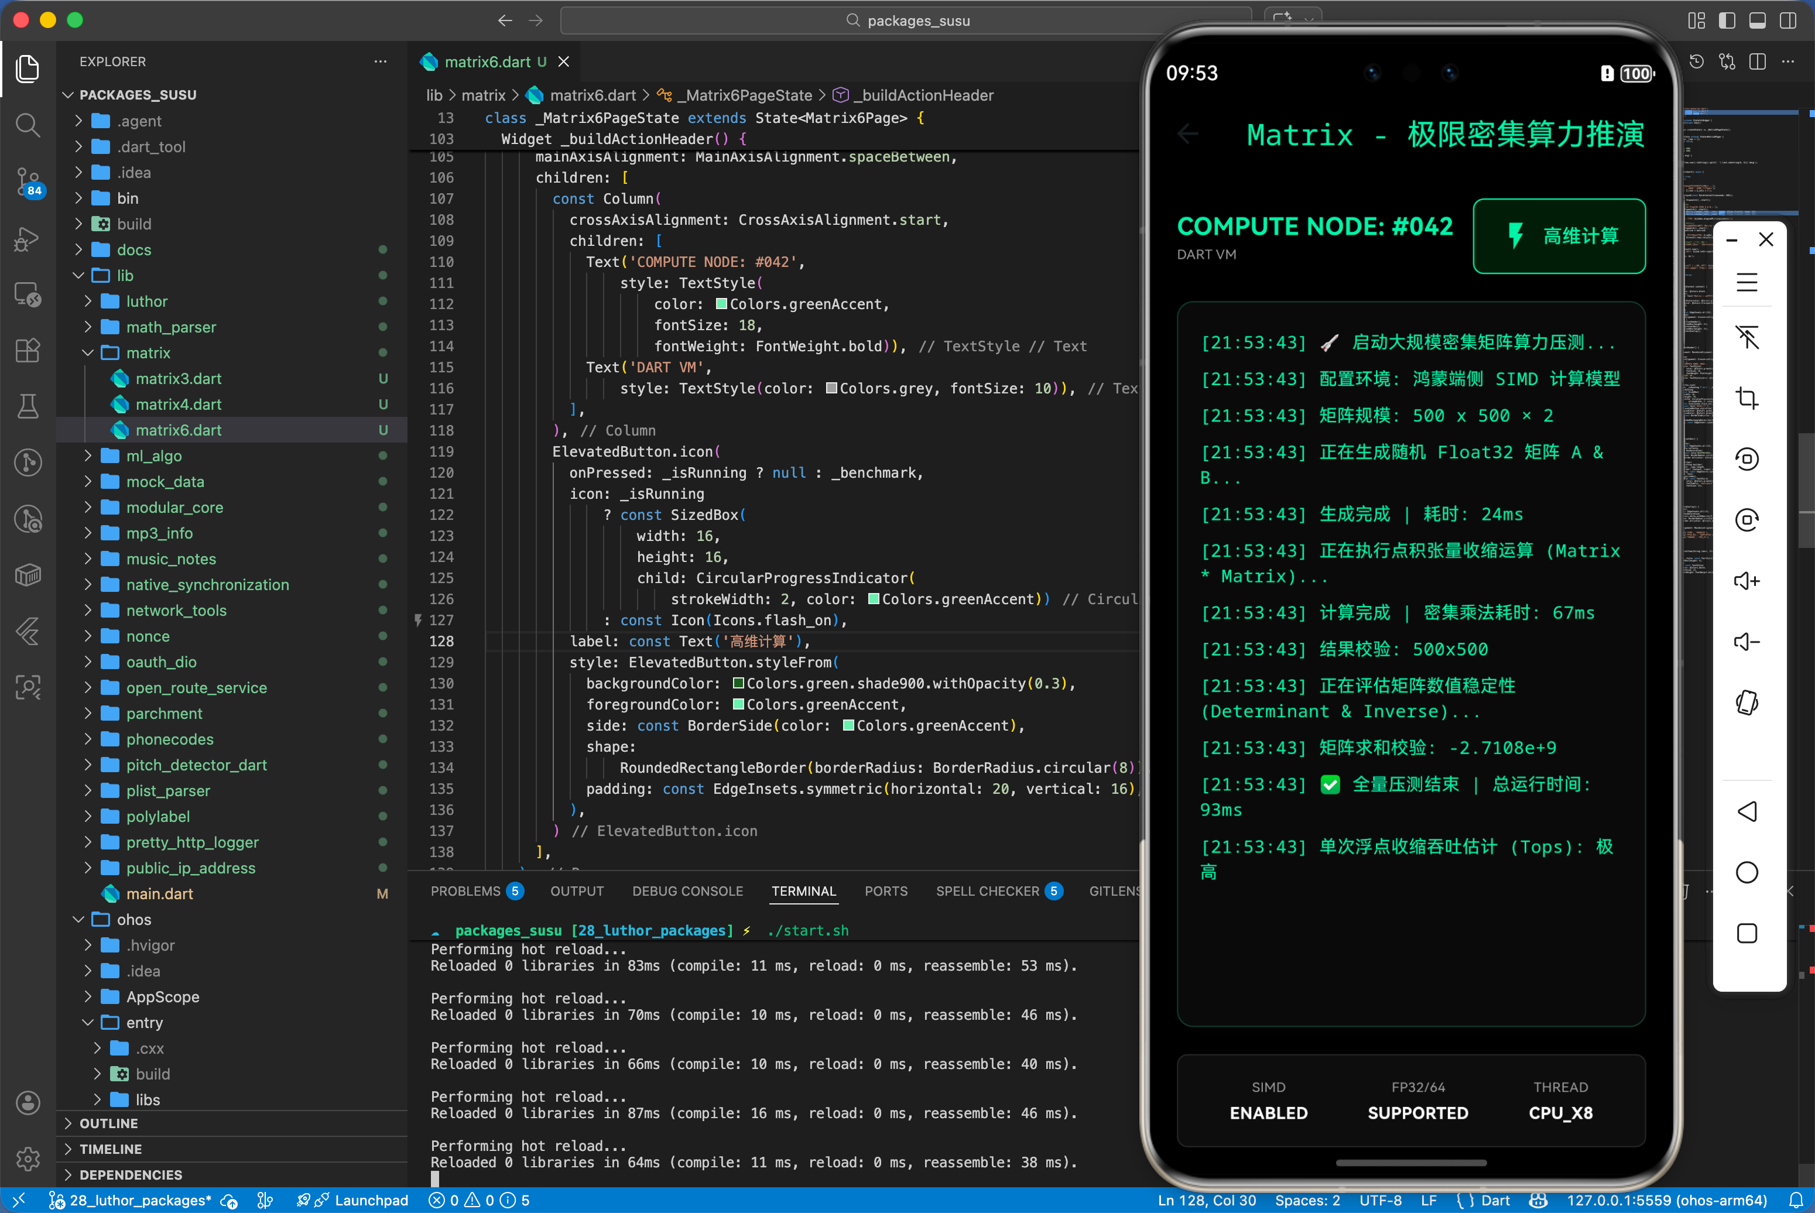Image resolution: width=1815 pixels, height=1213 pixels.
Task: Open the Extensions view icon
Action: [x=28, y=351]
